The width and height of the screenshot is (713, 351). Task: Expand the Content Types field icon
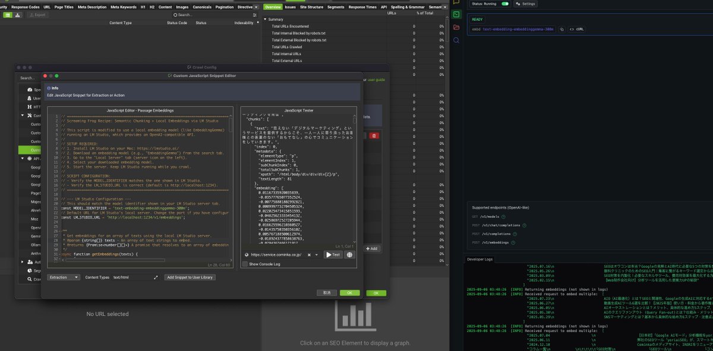[156, 277]
